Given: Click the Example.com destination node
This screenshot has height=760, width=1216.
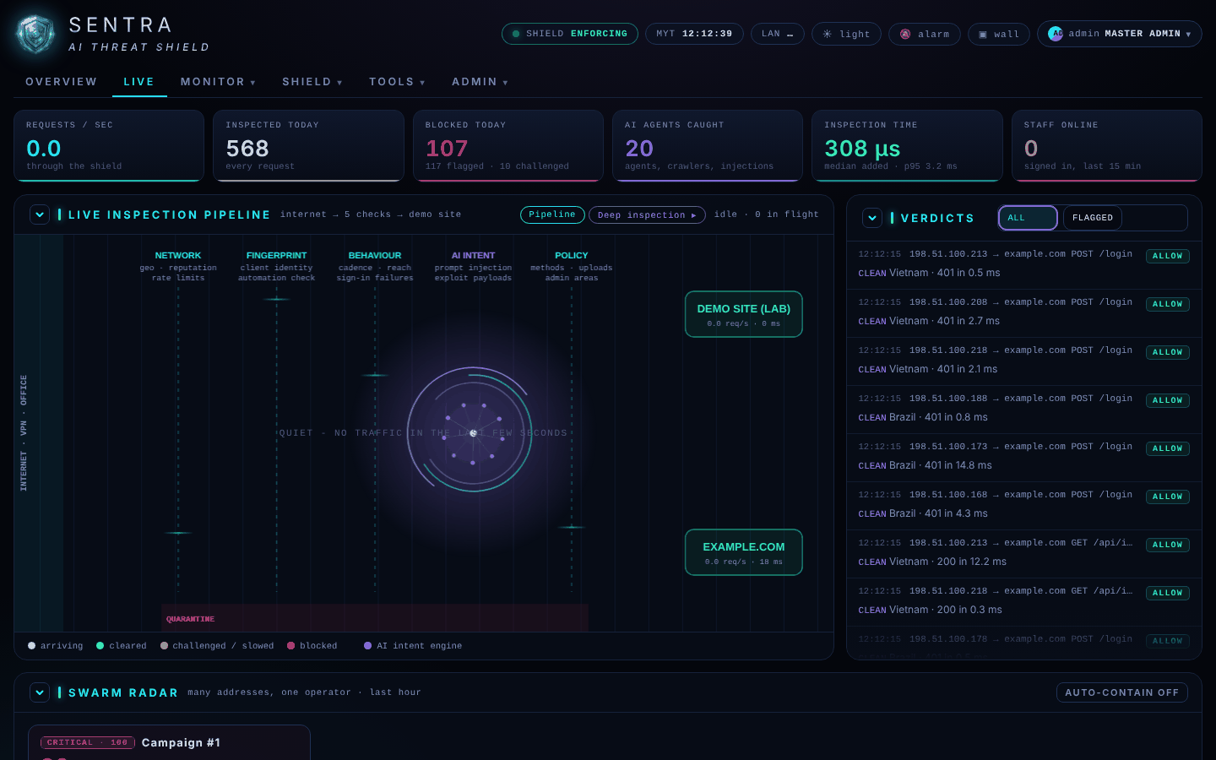Looking at the screenshot, I should [x=743, y=552].
